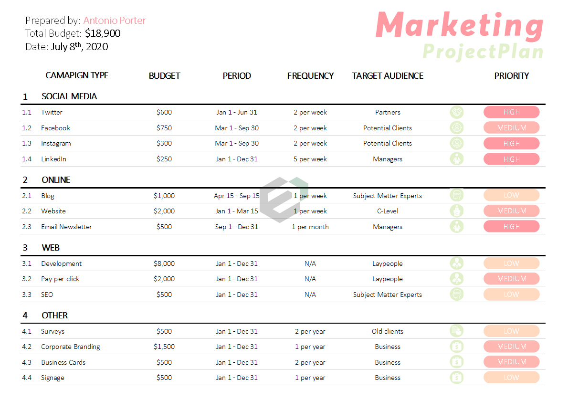
Task: Click the $8,000 Development budget cell
Action: [x=164, y=263]
